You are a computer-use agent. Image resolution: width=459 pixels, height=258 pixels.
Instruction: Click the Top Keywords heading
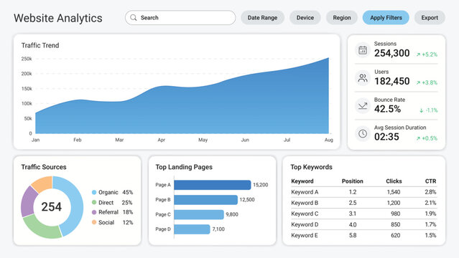click(311, 167)
